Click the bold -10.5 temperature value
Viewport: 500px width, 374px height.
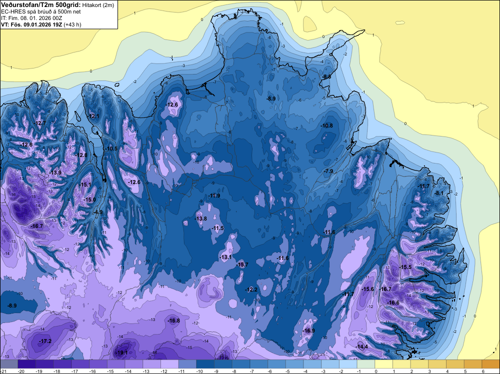click(111, 148)
